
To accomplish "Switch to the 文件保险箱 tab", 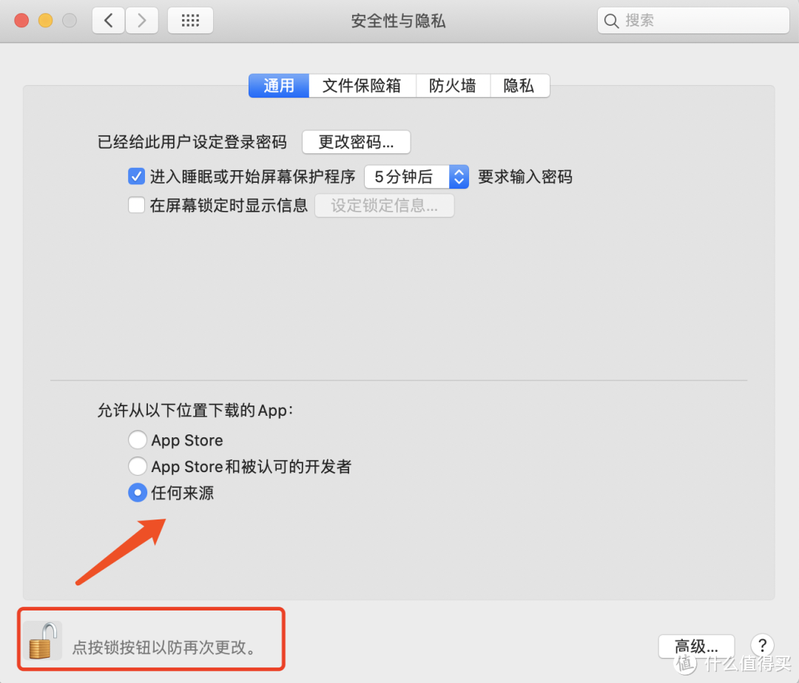I will point(362,86).
